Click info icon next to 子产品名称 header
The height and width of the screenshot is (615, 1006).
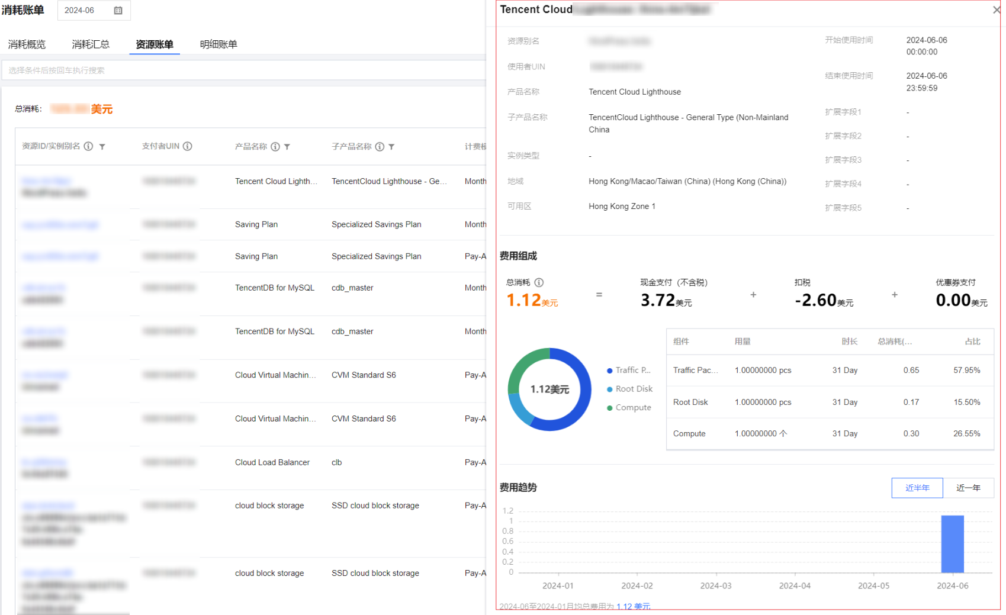[x=380, y=147]
